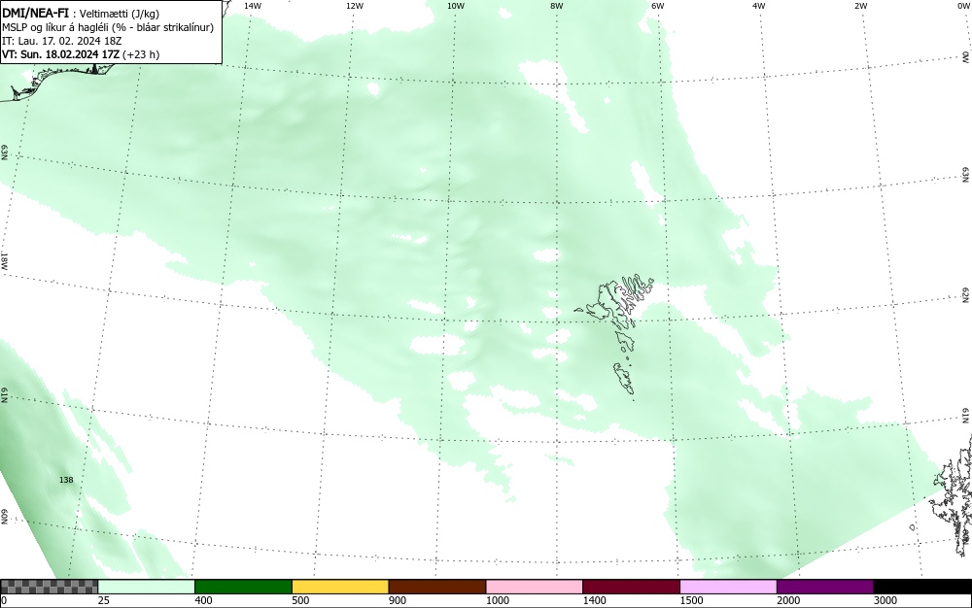This screenshot has width=972, height=608.
Task: Click the "0W" longitude label
Action: pos(964,6)
